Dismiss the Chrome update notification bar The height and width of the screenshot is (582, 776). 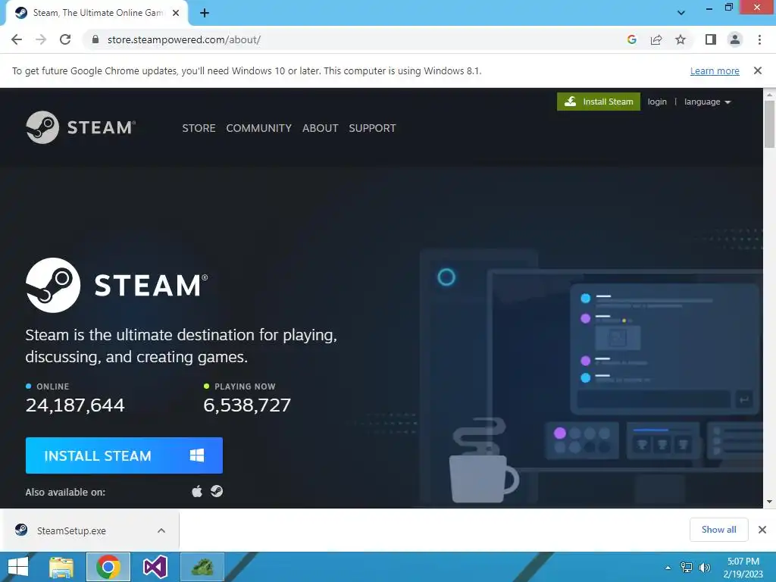[758, 70]
